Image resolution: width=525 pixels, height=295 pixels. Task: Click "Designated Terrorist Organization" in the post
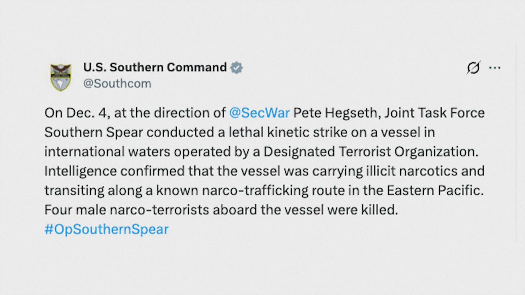(370, 152)
